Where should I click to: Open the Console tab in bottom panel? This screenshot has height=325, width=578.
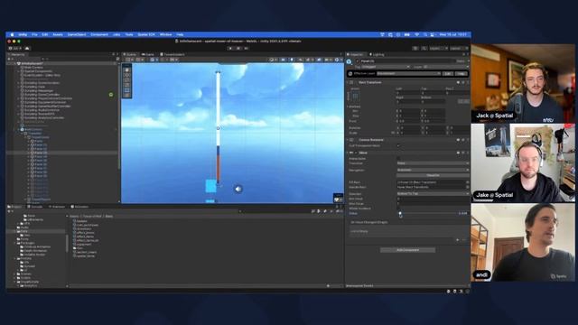coord(35,207)
